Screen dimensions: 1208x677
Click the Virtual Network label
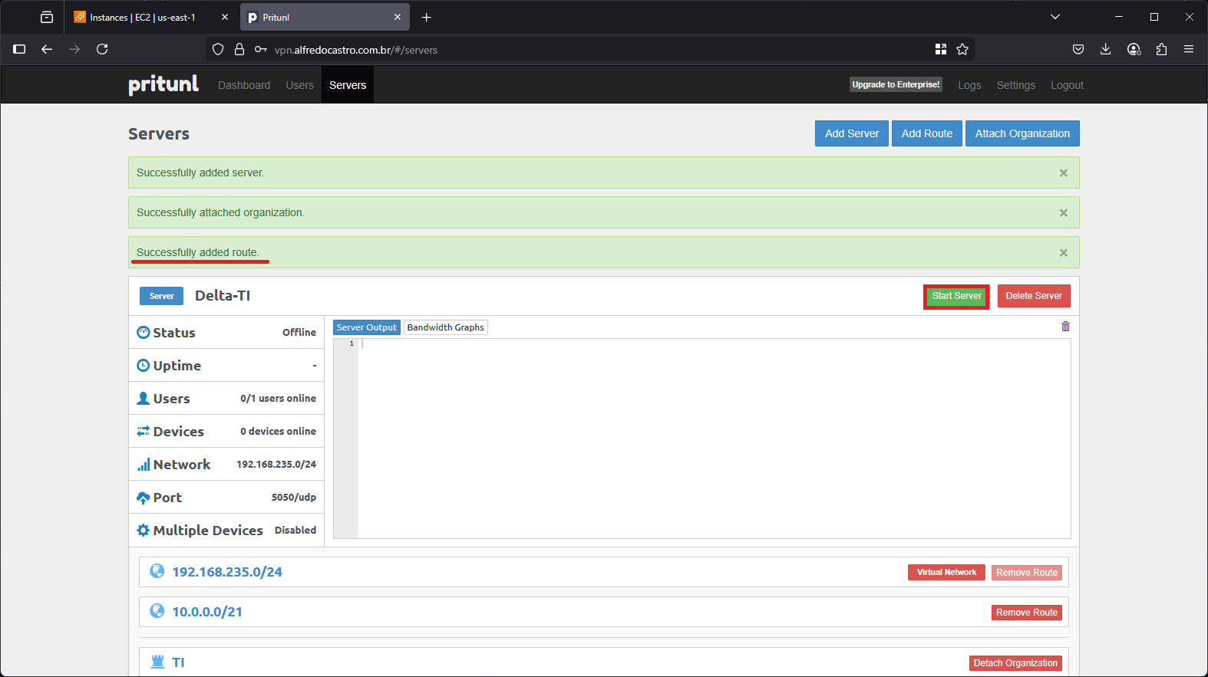(946, 573)
